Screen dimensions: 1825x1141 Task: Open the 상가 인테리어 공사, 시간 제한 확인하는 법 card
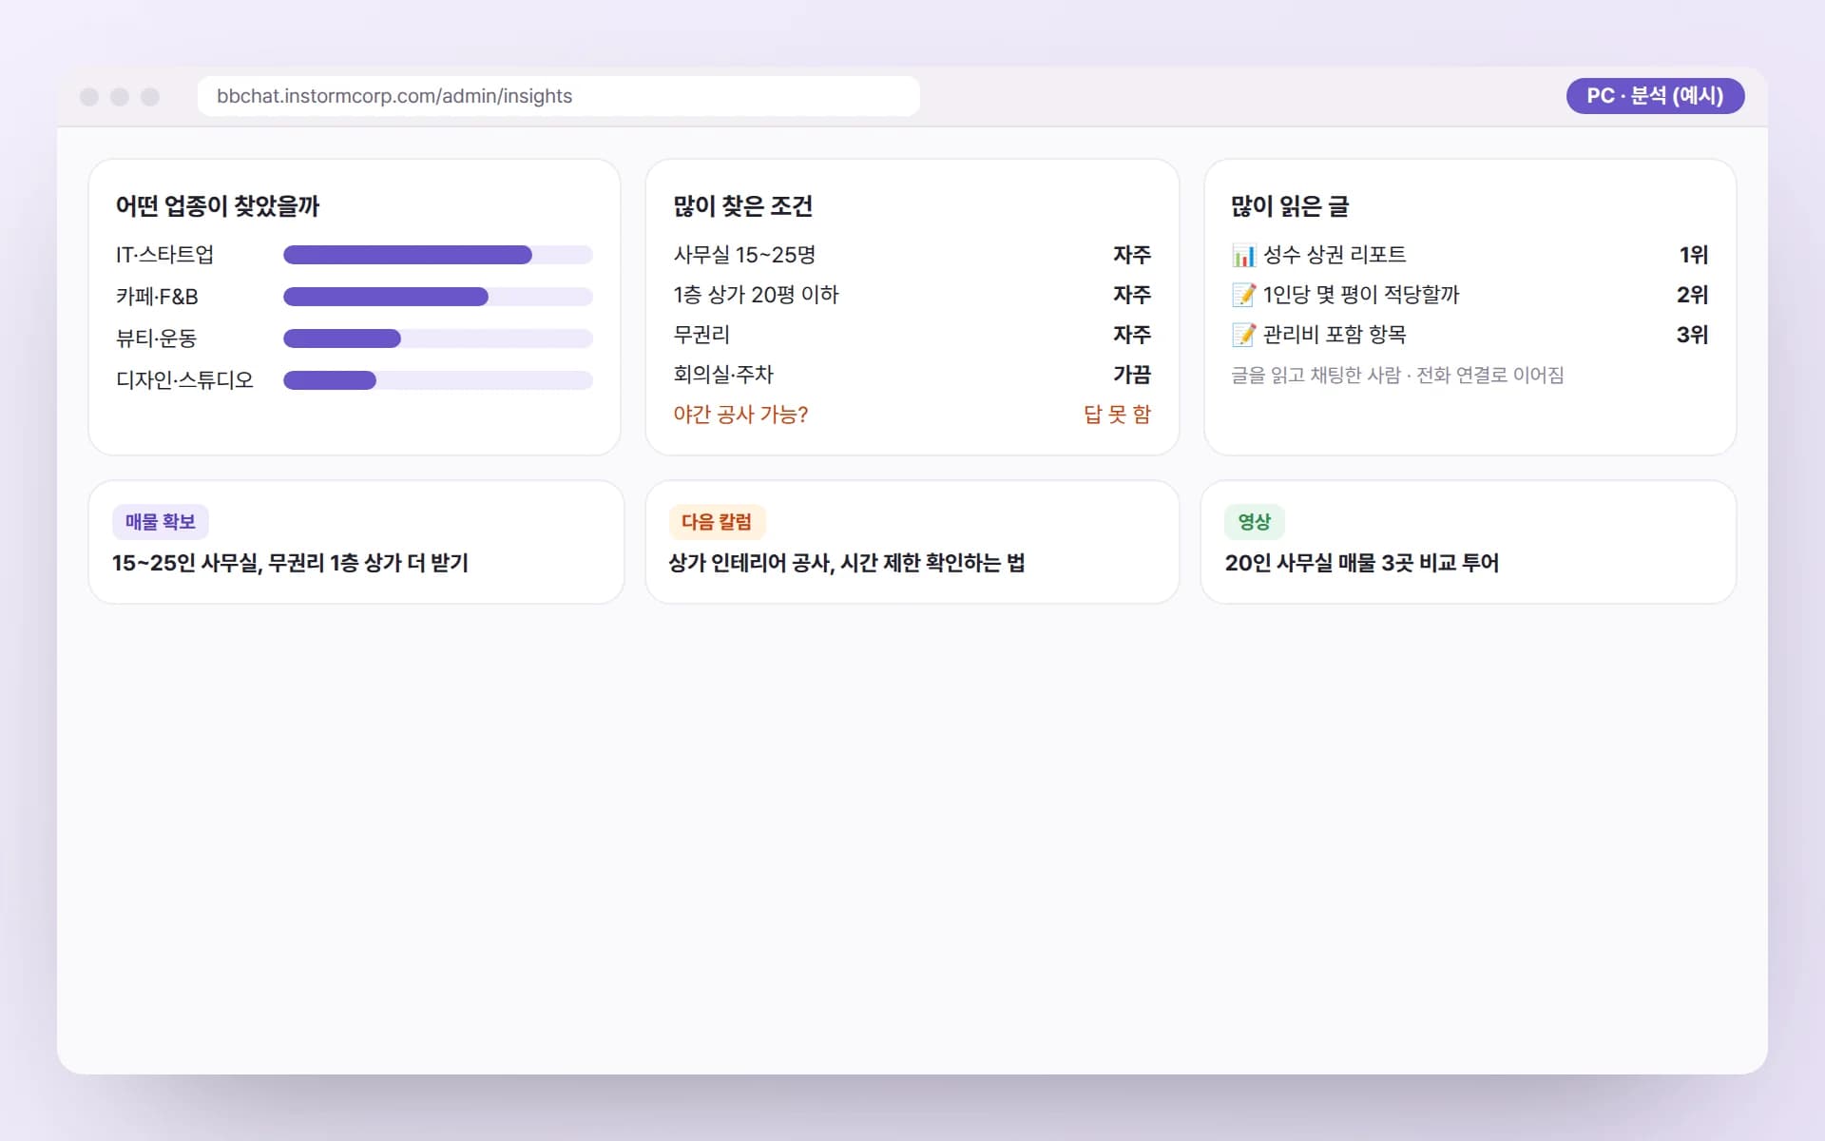912,542
